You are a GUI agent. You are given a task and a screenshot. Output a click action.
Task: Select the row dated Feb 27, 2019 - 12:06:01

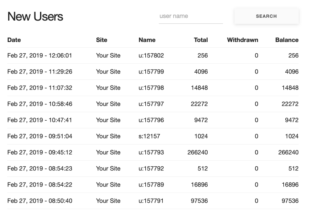pos(153,56)
